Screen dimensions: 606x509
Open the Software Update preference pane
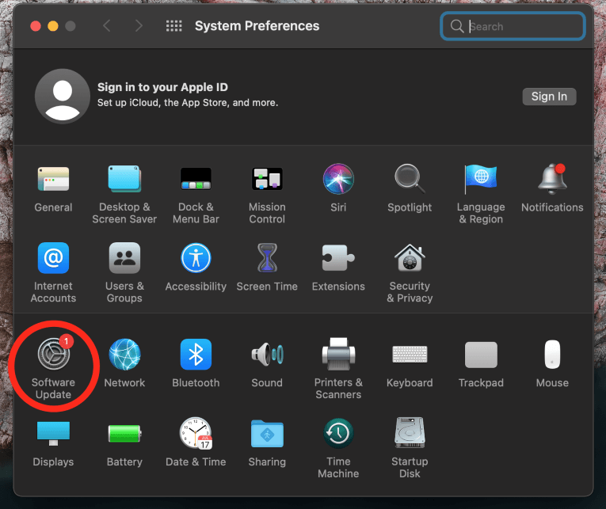[x=53, y=355]
